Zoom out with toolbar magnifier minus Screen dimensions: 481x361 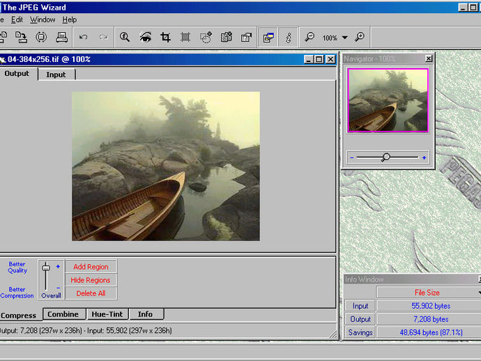click(x=310, y=37)
